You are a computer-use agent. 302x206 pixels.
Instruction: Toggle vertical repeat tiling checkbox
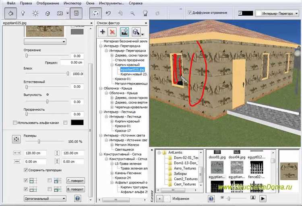[26, 189]
